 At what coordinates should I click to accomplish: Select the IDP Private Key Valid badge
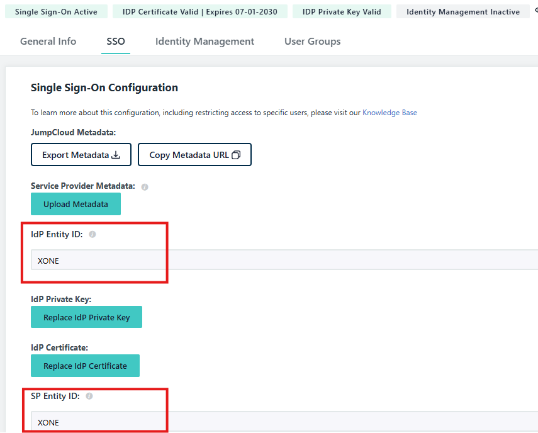pyautogui.click(x=342, y=11)
